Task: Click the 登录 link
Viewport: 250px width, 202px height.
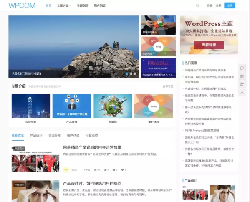Action: (x=210, y=6)
